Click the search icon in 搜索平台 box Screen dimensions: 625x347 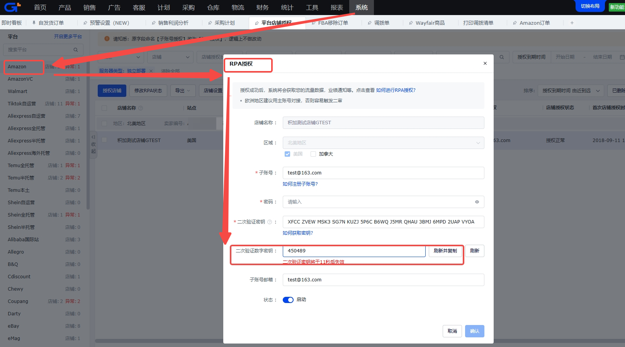click(x=76, y=50)
